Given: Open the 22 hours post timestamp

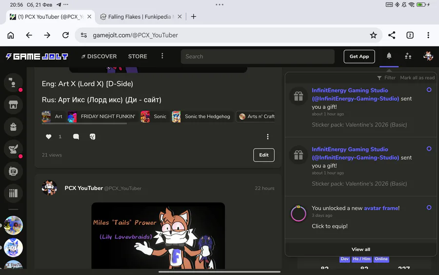Looking at the screenshot, I should pos(264,188).
